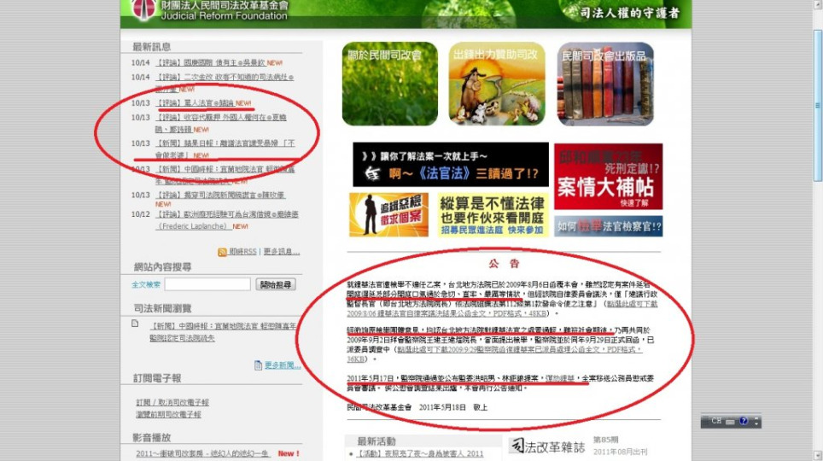Open the 瀏覽前期司改電子報 link
The width and height of the screenshot is (823, 461).
pyautogui.click(x=168, y=414)
